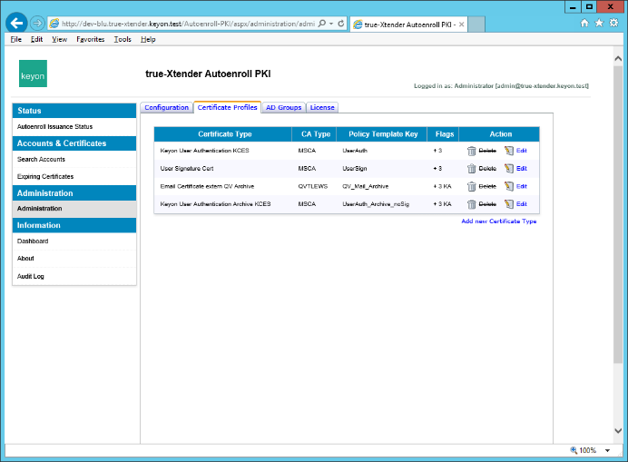628x462 pixels.
Task: Click the Home icon in browser toolbar
Action: (584, 23)
